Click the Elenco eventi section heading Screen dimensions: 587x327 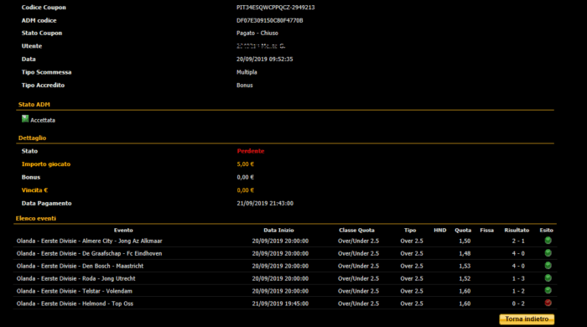(35, 219)
